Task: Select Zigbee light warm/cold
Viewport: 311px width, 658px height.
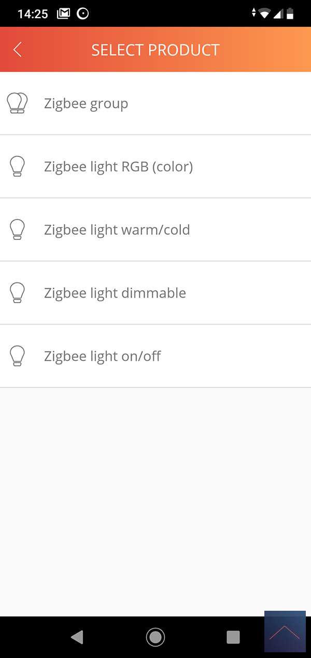Action: (x=117, y=230)
